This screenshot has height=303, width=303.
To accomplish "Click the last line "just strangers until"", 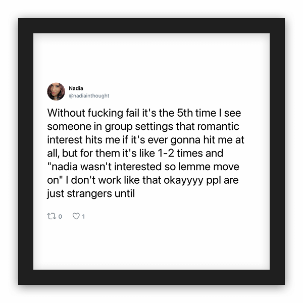I will 91,193.
